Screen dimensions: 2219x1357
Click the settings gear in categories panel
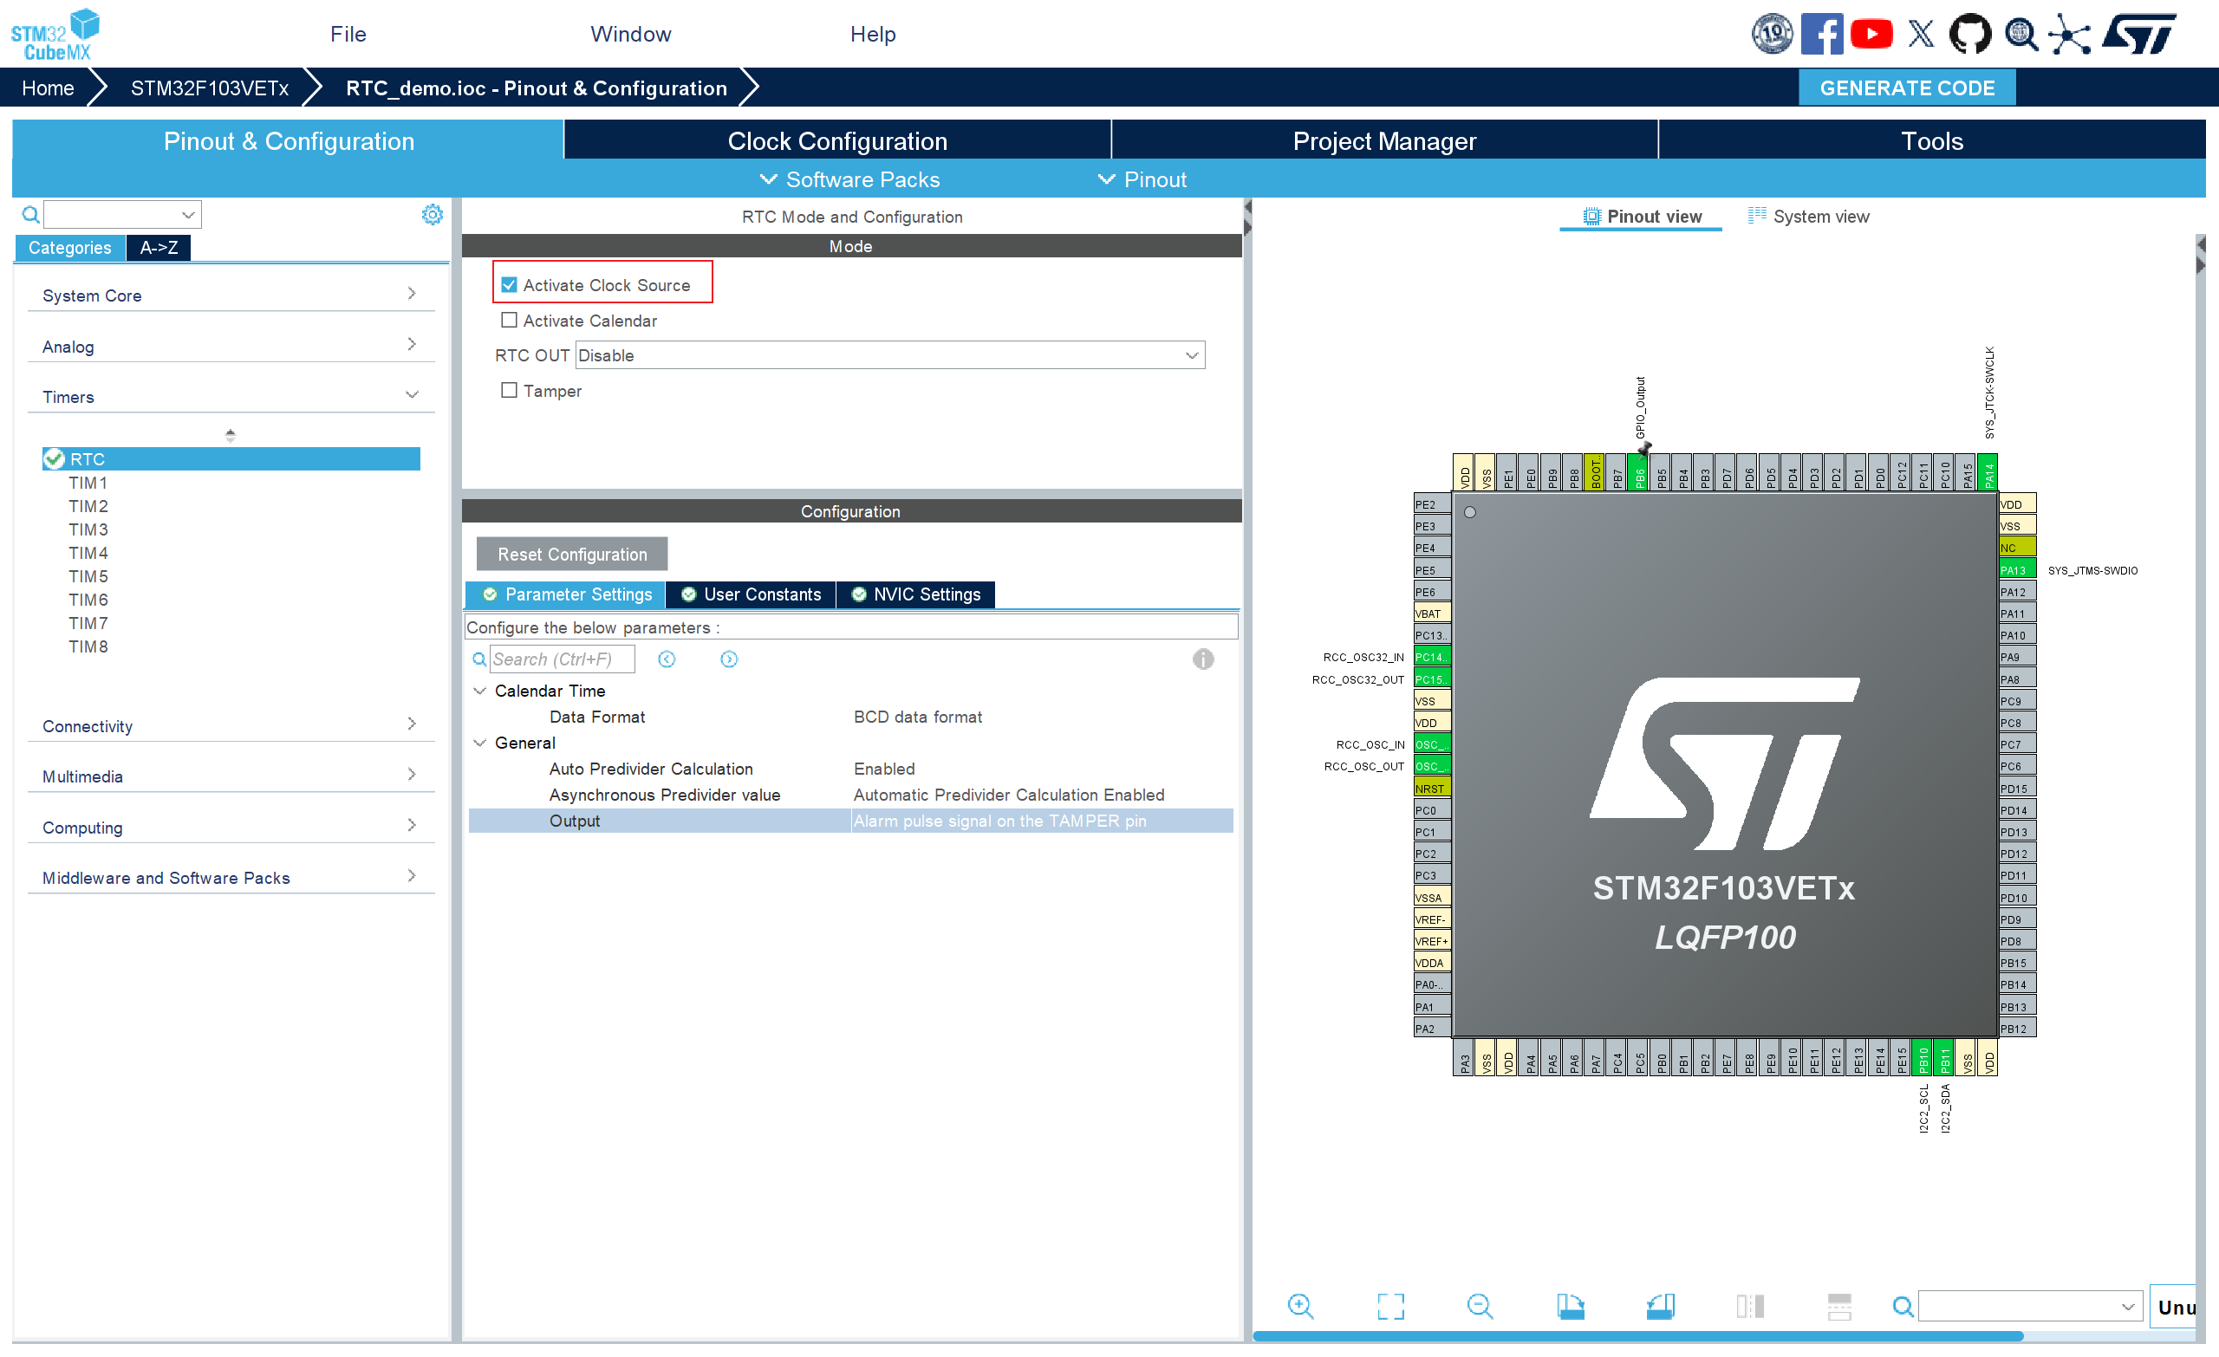433,214
